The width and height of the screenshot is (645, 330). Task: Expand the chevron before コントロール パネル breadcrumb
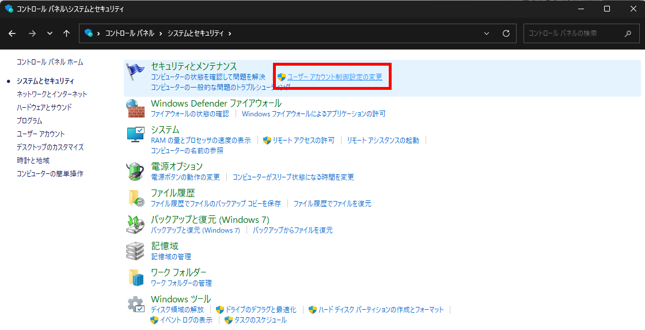tap(98, 33)
